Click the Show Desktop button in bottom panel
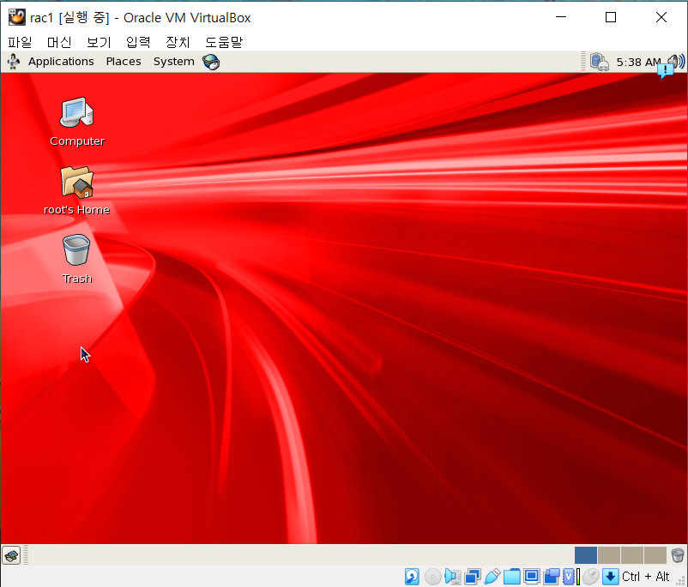The image size is (688, 587). click(11, 555)
